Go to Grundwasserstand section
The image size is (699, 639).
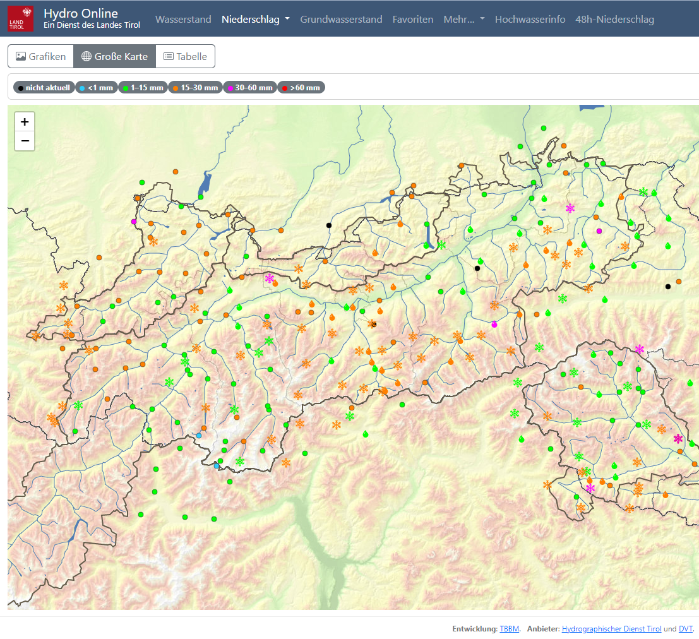click(341, 20)
